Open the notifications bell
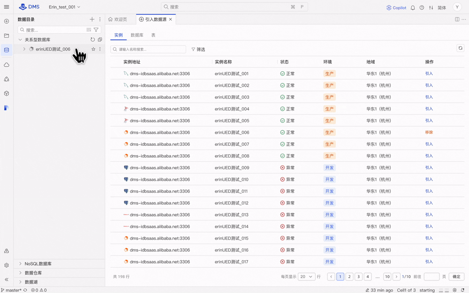469x293 pixels. click(x=413, y=8)
